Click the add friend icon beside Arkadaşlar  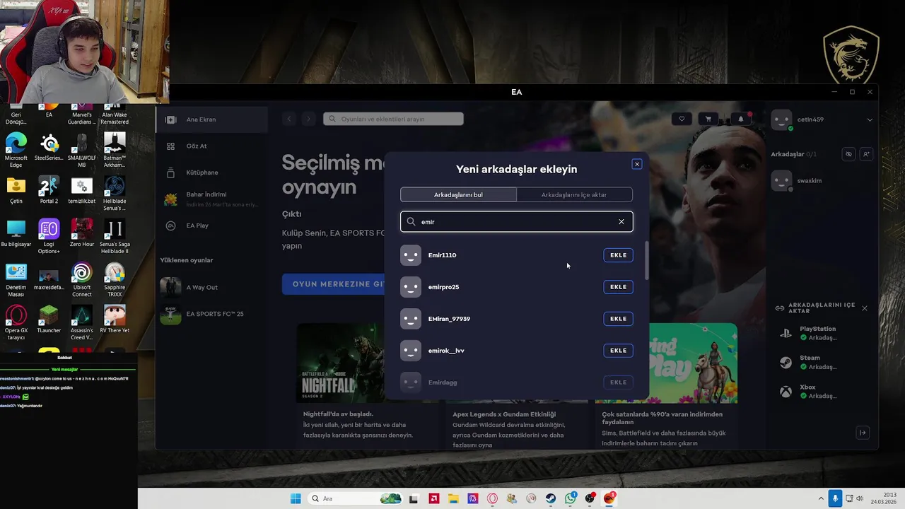pyautogui.click(x=866, y=154)
